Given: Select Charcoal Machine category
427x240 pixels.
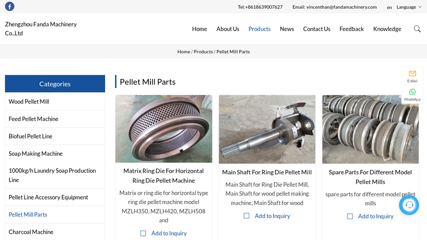Looking at the screenshot, I should coord(55,232).
